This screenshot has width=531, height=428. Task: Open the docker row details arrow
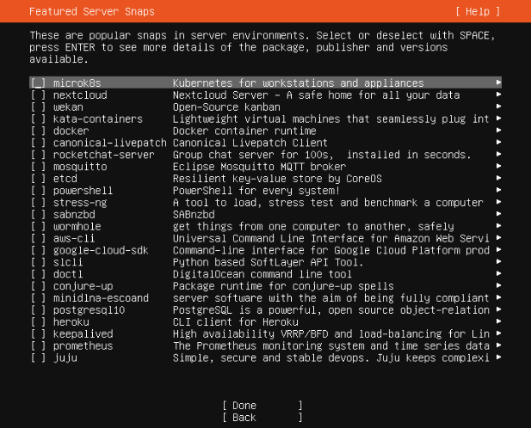coord(498,130)
